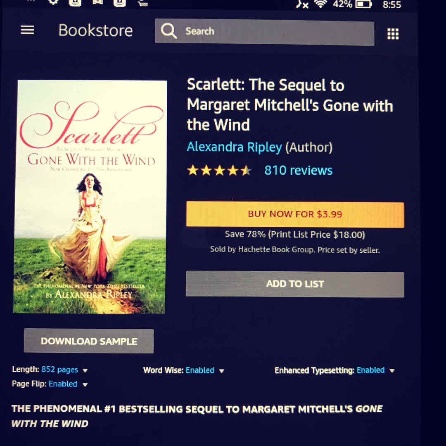This screenshot has width=446, height=446.
Task: Expand the Enhanced Typesetting Enabled dropdown
Action: [391, 370]
